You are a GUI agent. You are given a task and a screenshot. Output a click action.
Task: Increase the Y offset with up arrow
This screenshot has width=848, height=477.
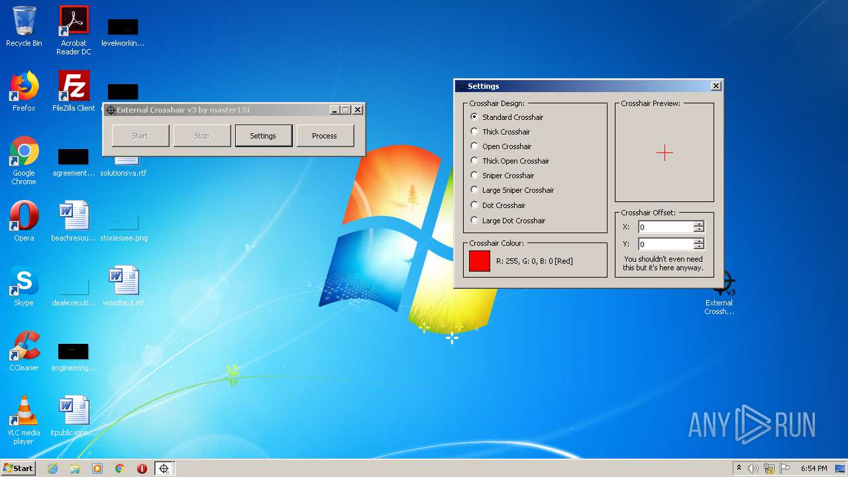699,241
